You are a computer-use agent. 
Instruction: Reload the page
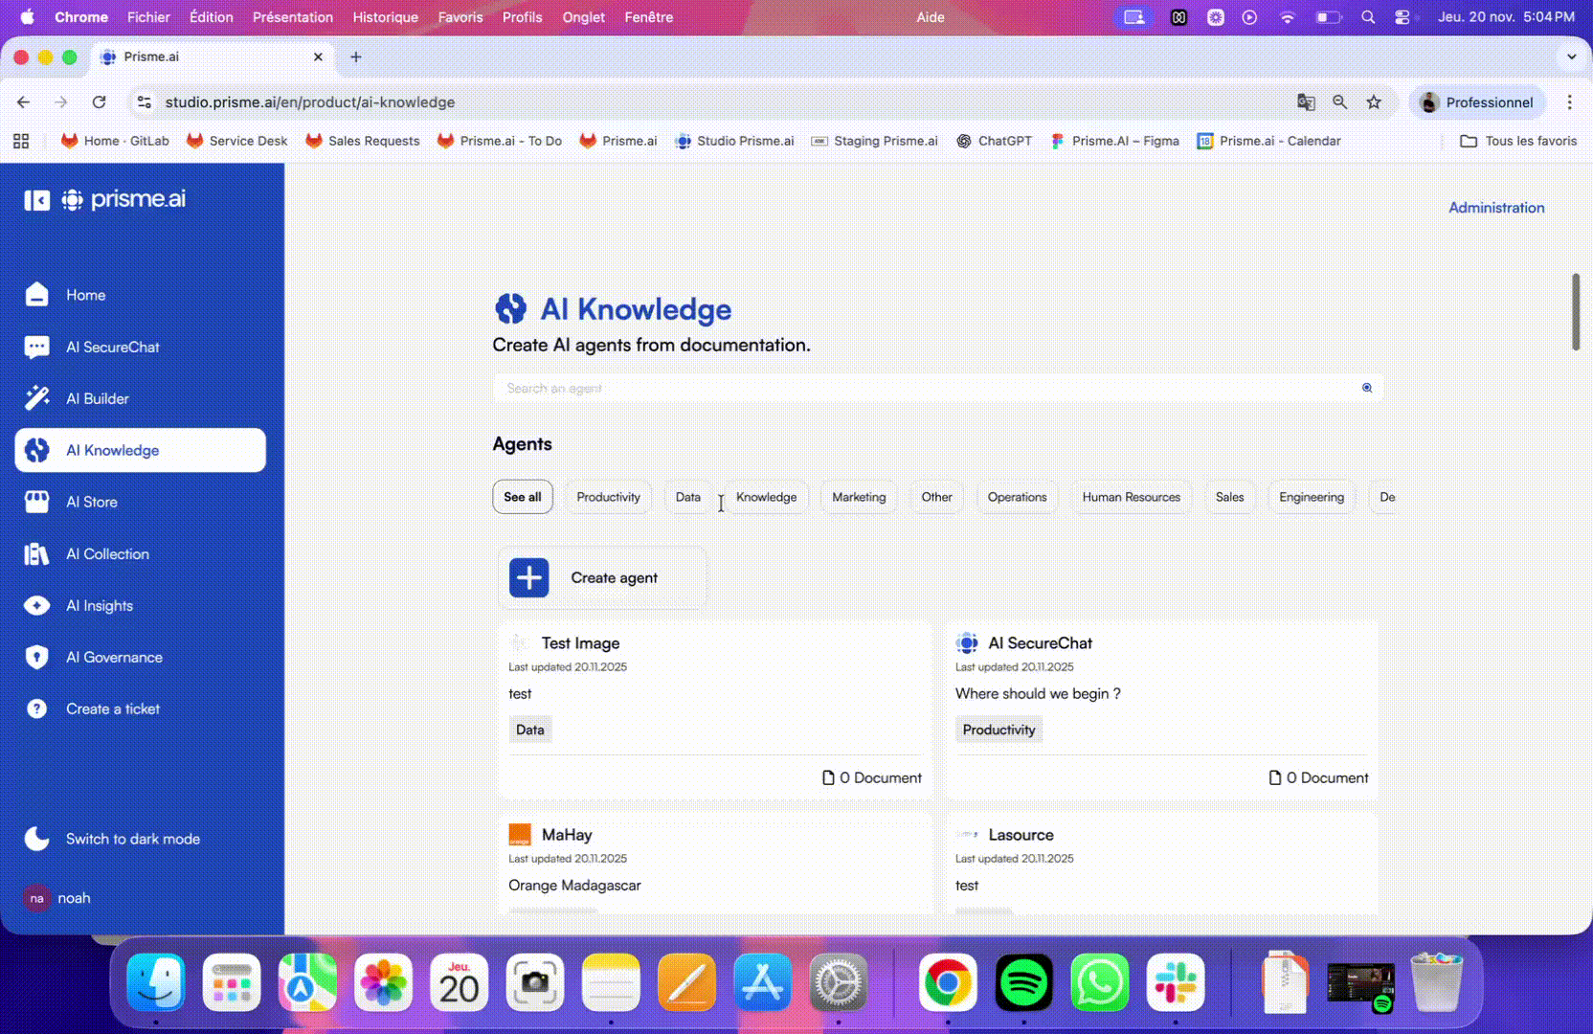[x=99, y=102]
